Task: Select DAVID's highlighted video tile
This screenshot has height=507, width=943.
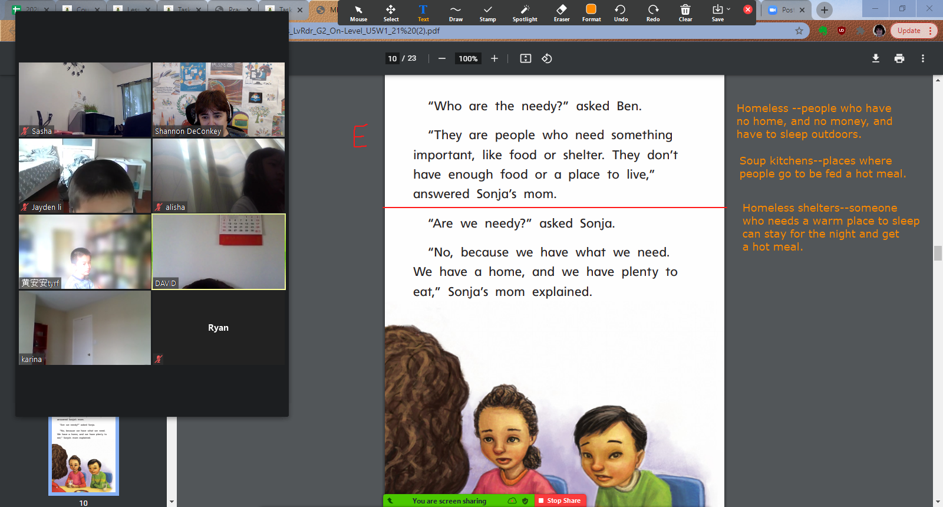Action: [219, 252]
